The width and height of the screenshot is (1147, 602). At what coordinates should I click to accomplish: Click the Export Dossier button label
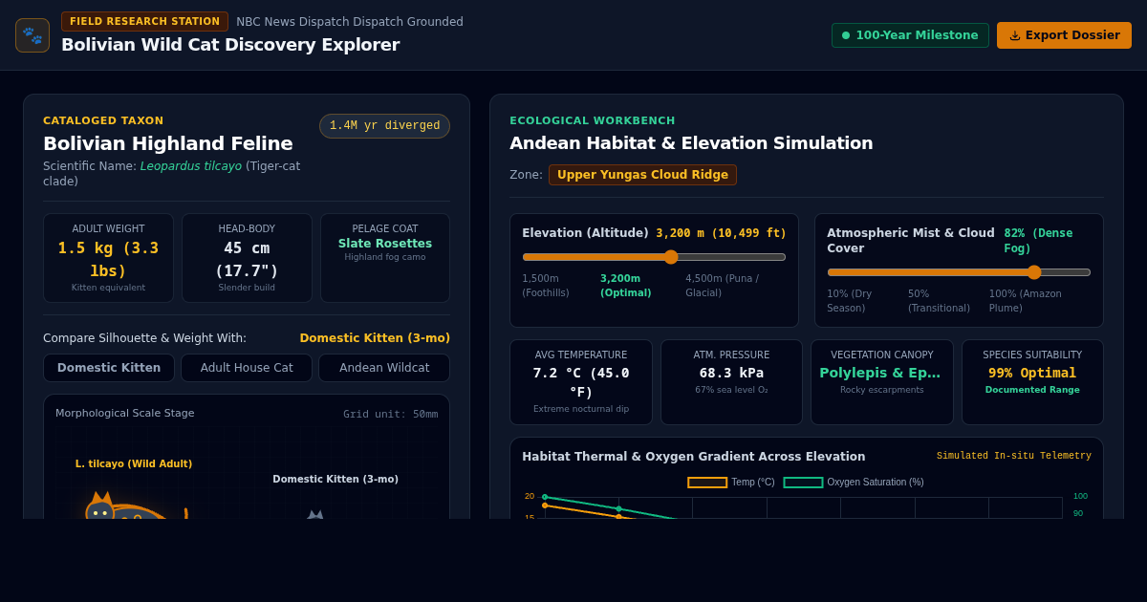(x=1072, y=35)
